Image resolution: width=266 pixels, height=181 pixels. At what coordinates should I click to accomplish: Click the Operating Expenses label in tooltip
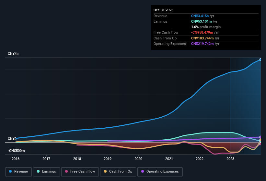point(170,44)
